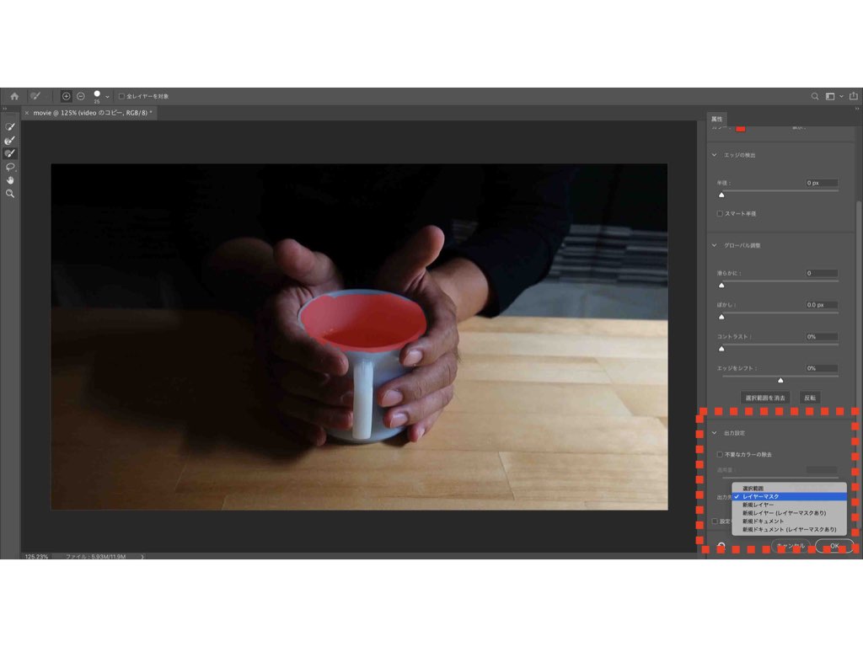
Task: Open the status bar arrow menu
Action: [142, 557]
